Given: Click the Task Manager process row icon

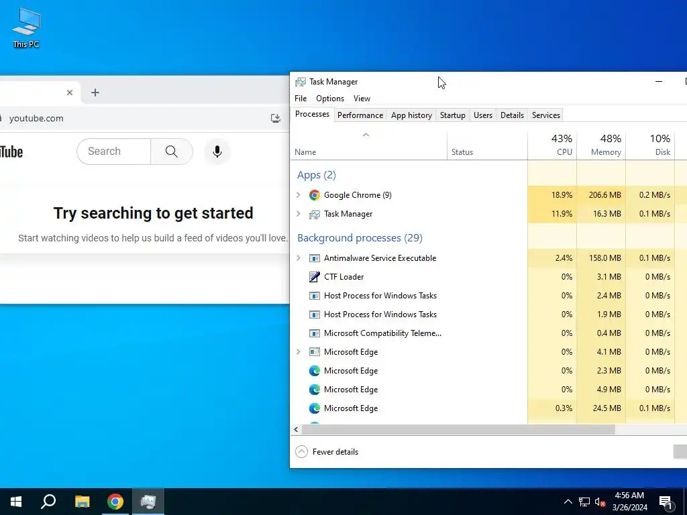Looking at the screenshot, I should [x=314, y=214].
